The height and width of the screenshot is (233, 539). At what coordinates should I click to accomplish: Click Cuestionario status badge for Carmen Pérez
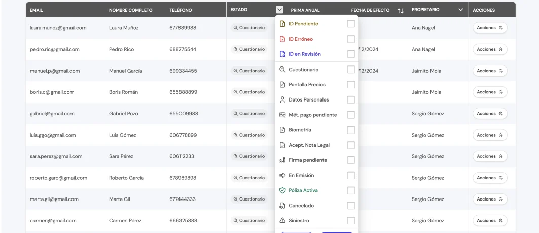[249, 221]
